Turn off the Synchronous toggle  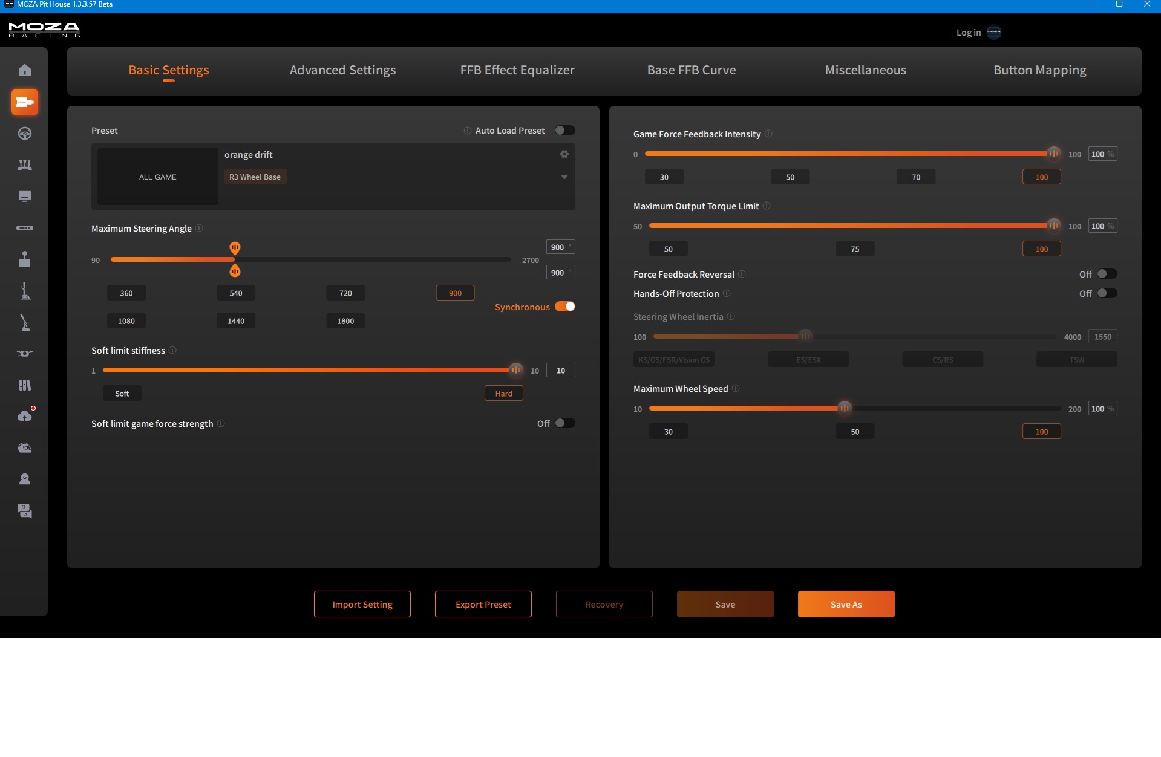click(565, 307)
